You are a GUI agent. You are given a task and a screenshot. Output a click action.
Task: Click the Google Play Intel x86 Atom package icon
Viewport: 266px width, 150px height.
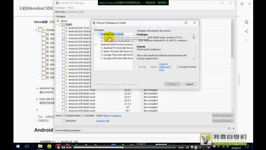[x=101, y=55]
